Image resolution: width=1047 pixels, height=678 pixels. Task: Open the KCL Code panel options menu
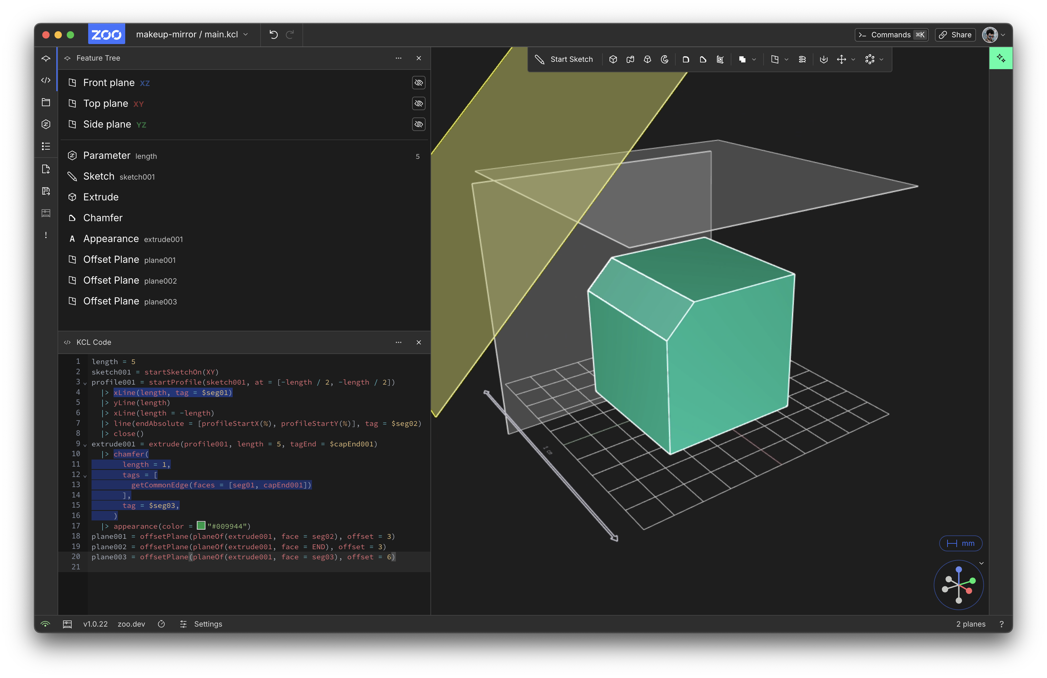tap(398, 342)
